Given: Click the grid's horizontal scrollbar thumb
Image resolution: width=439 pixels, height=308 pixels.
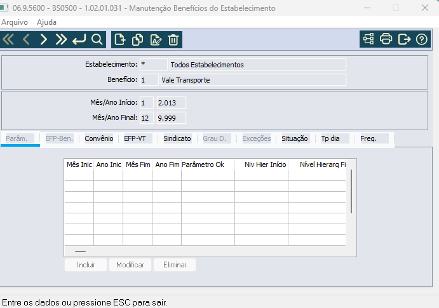Looking at the screenshot, I should (80, 251).
